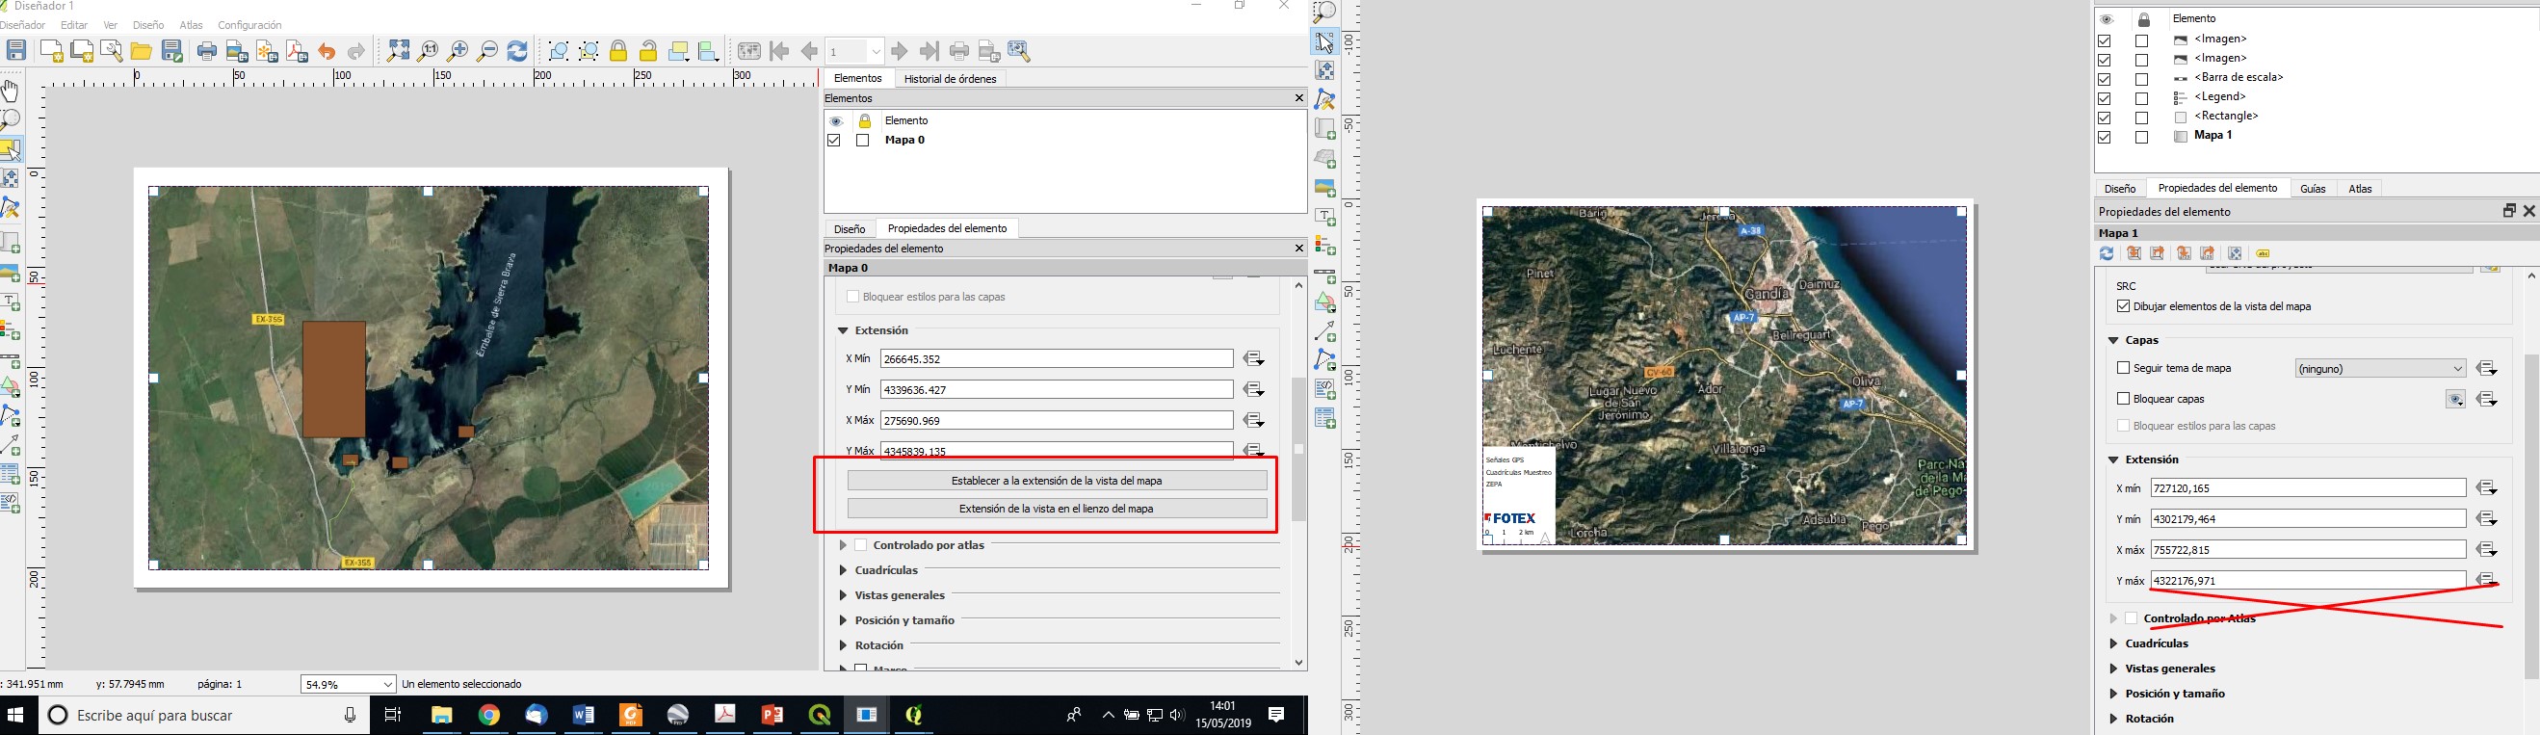2540x735 pixels.
Task: Expand Posición y tamaño in left panel
Action: [843, 620]
